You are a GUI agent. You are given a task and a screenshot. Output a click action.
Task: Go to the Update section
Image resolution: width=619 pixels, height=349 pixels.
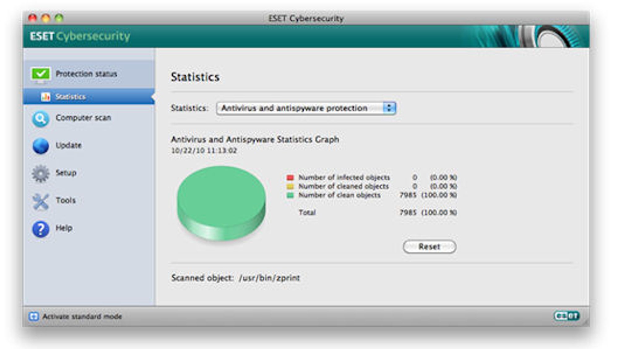click(89, 145)
